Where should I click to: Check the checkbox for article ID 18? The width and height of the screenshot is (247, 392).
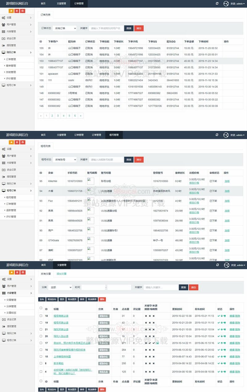[x=41, y=316]
